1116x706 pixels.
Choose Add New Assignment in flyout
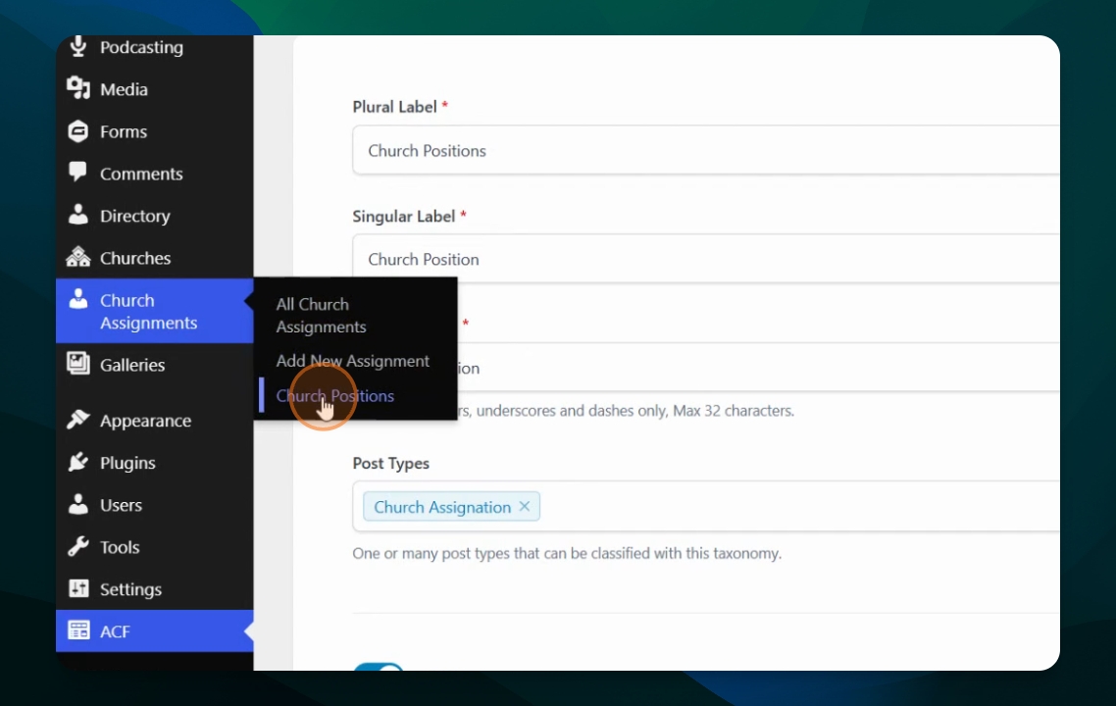[353, 361]
